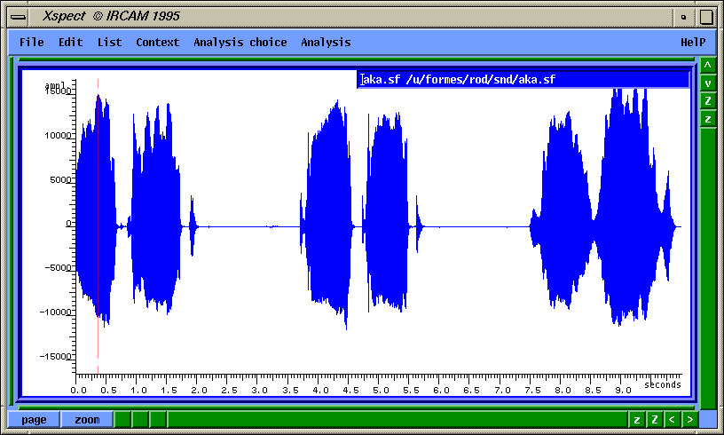Image resolution: width=724 pixels, height=435 pixels.
Task: Click the zoom button
Action: pyautogui.click(x=87, y=420)
